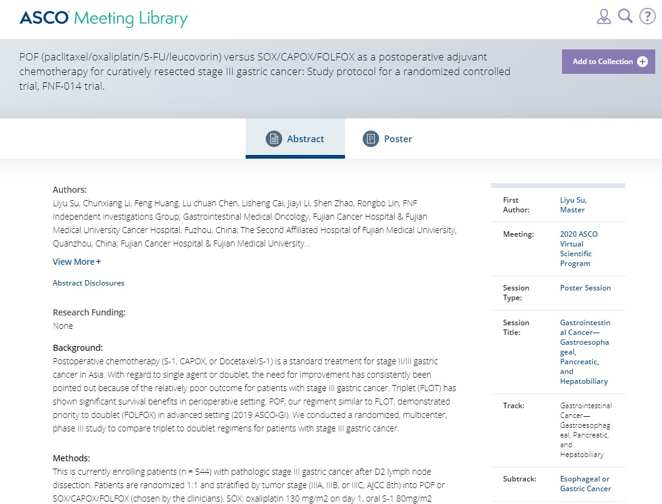This screenshot has height=504, width=662.
Task: Click the Background section heading
Action: pos(77,348)
